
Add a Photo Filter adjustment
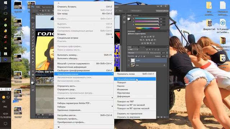click(149, 40)
